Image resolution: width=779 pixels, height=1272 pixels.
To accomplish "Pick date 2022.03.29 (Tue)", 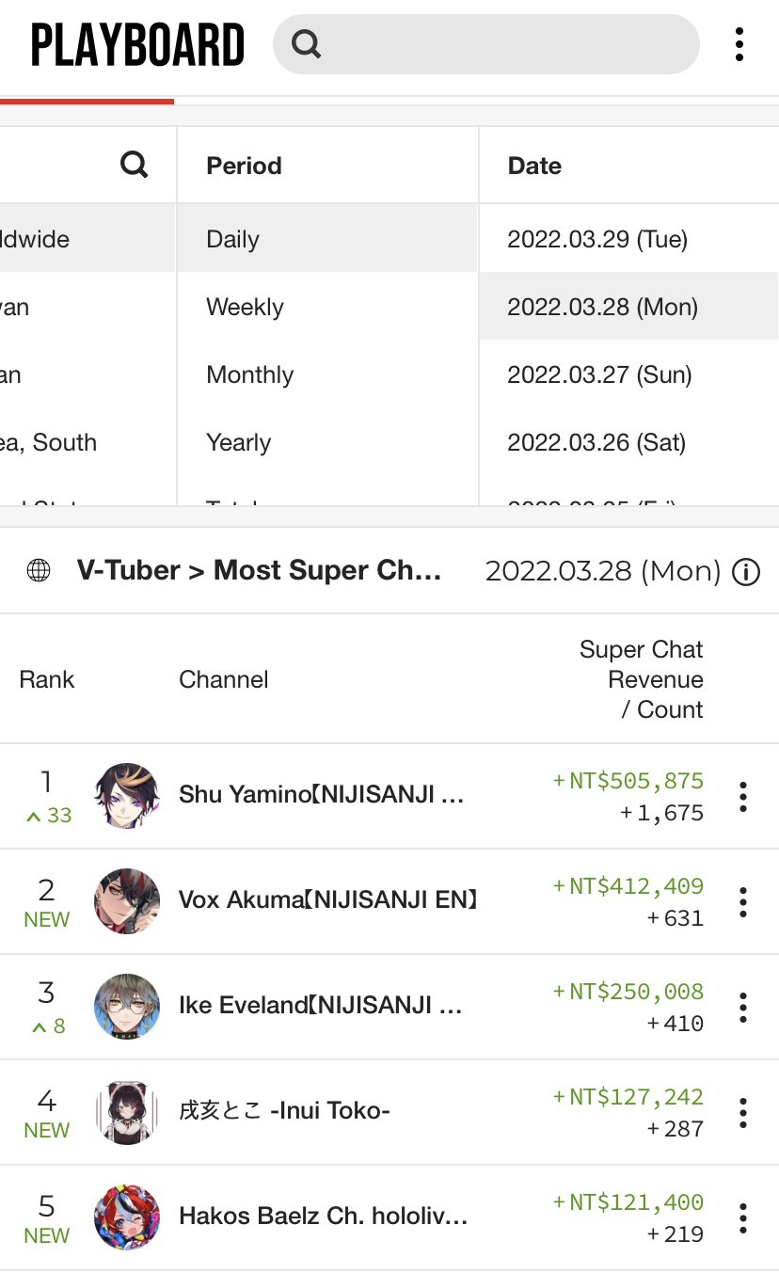I will (x=629, y=239).
